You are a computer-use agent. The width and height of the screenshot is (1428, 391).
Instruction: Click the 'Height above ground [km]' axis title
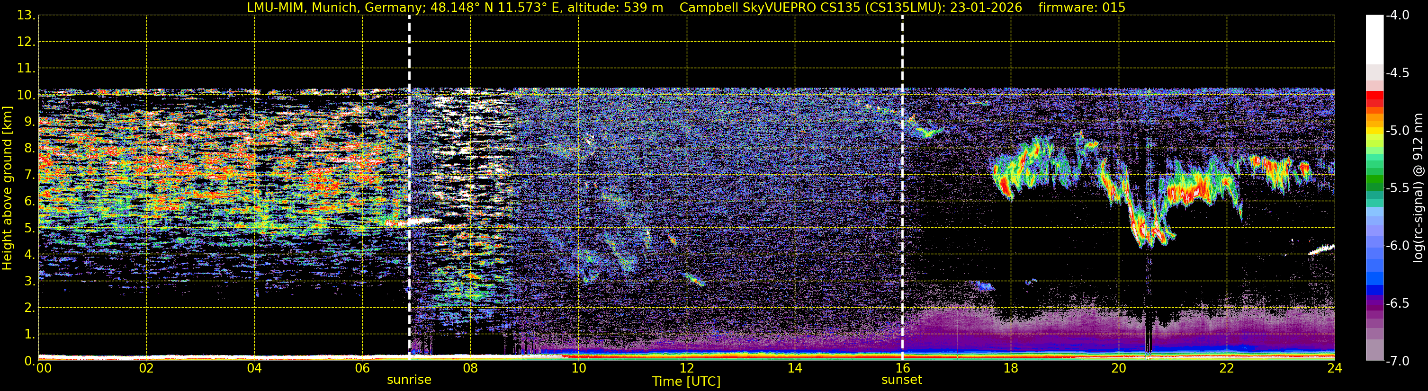(7, 188)
